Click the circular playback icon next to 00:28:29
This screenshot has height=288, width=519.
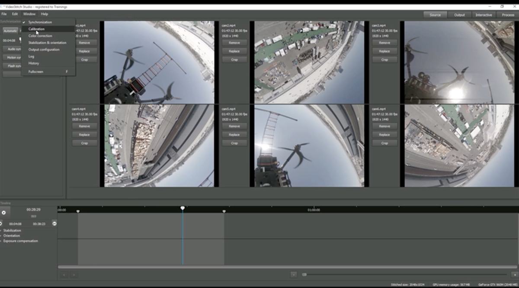(x=4, y=213)
